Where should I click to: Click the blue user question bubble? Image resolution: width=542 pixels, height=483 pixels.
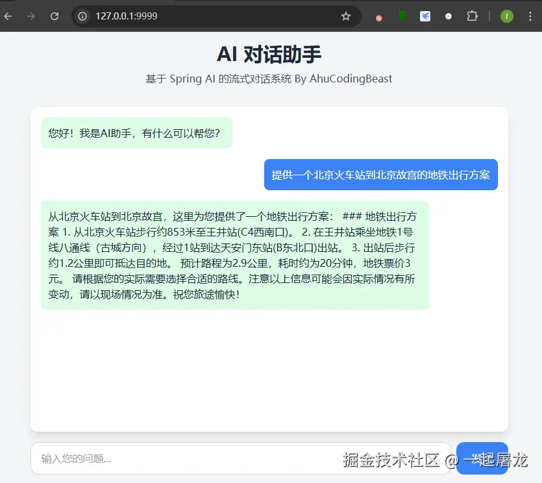(380, 175)
